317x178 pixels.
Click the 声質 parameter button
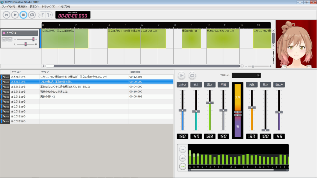coord(224,85)
